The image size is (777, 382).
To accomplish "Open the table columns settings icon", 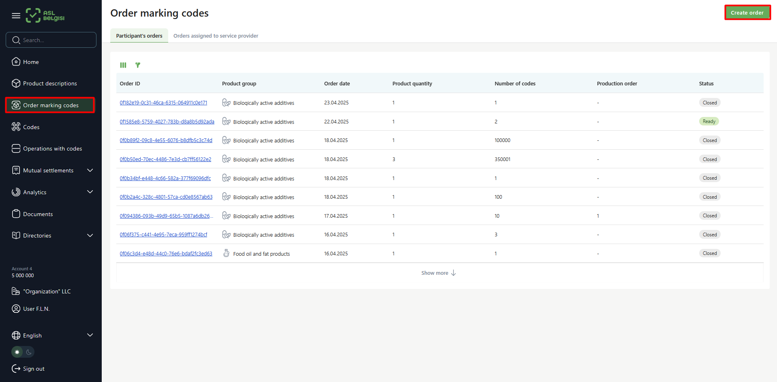I will pos(123,65).
